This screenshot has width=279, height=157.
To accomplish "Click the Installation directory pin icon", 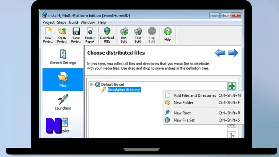I will [104, 89].
